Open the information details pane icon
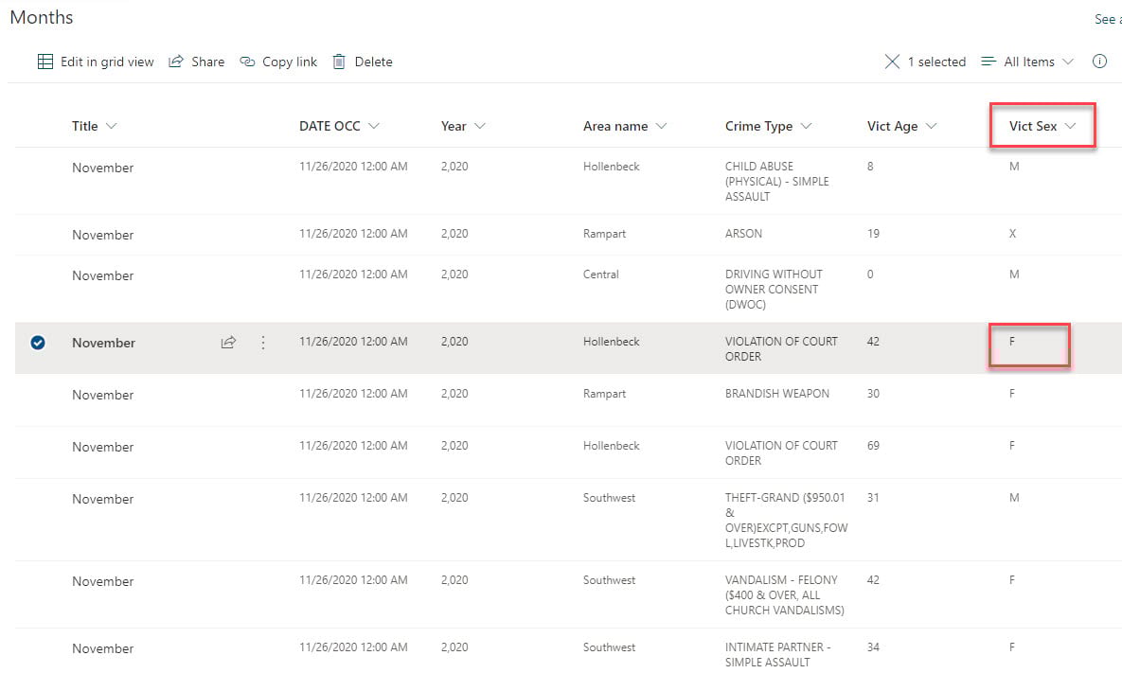The height and width of the screenshot is (691, 1122). click(x=1099, y=62)
